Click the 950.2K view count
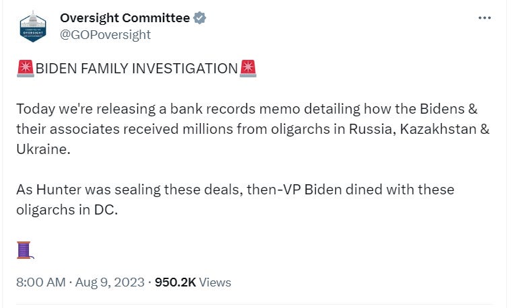Viewport: 511px width, 308px height. pos(175,282)
